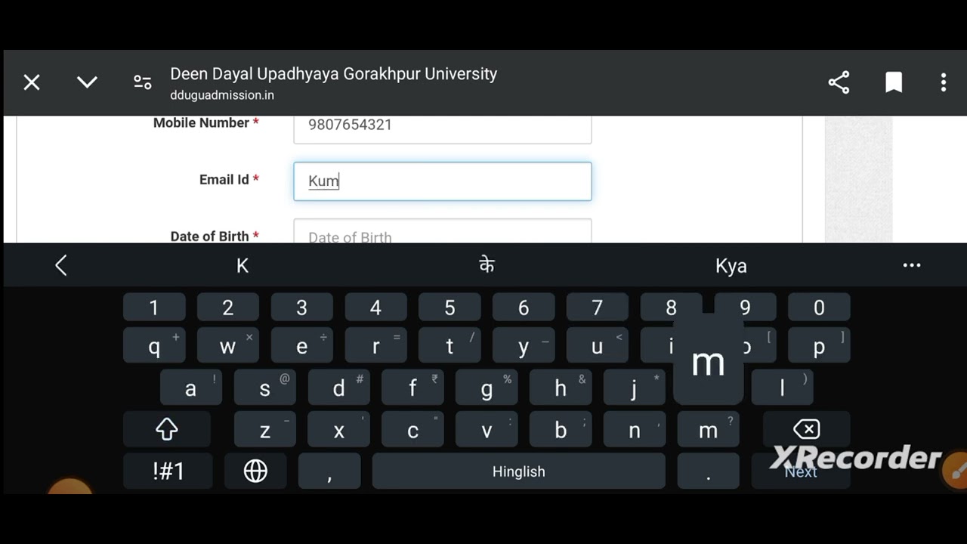This screenshot has height=544, width=967.
Task: Tap the b key
Action: [561, 430]
